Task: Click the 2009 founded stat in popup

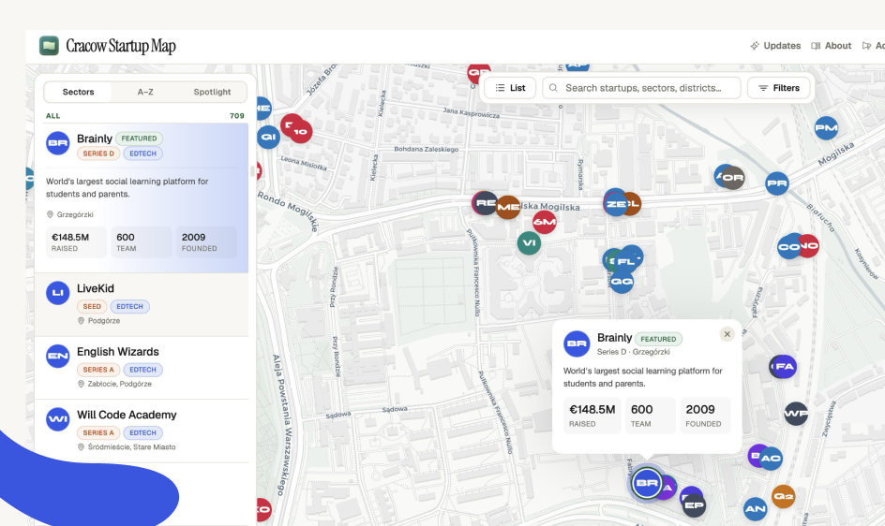Action: tap(705, 416)
